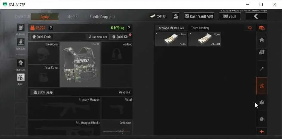Click the SM-A175F window title icon
Viewport: 282px width, 139px height.
(5, 4)
